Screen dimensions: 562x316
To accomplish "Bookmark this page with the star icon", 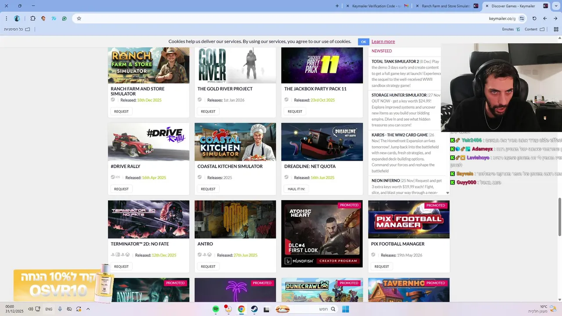I will pyautogui.click(x=79, y=18).
